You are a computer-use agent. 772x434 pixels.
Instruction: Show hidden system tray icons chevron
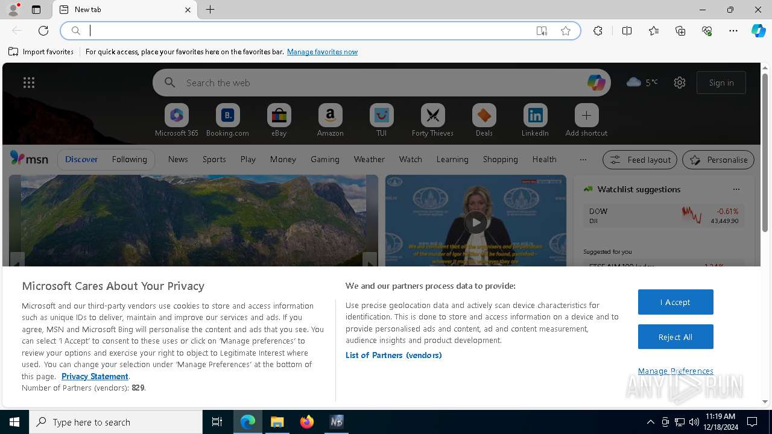pyautogui.click(x=650, y=422)
